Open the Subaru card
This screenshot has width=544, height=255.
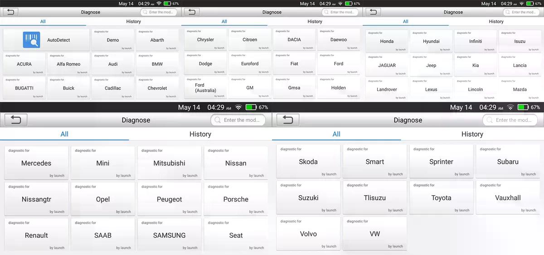click(x=508, y=161)
